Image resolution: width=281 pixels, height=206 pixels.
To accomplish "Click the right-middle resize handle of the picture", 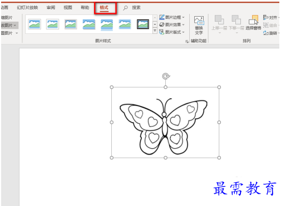I will point(219,122).
